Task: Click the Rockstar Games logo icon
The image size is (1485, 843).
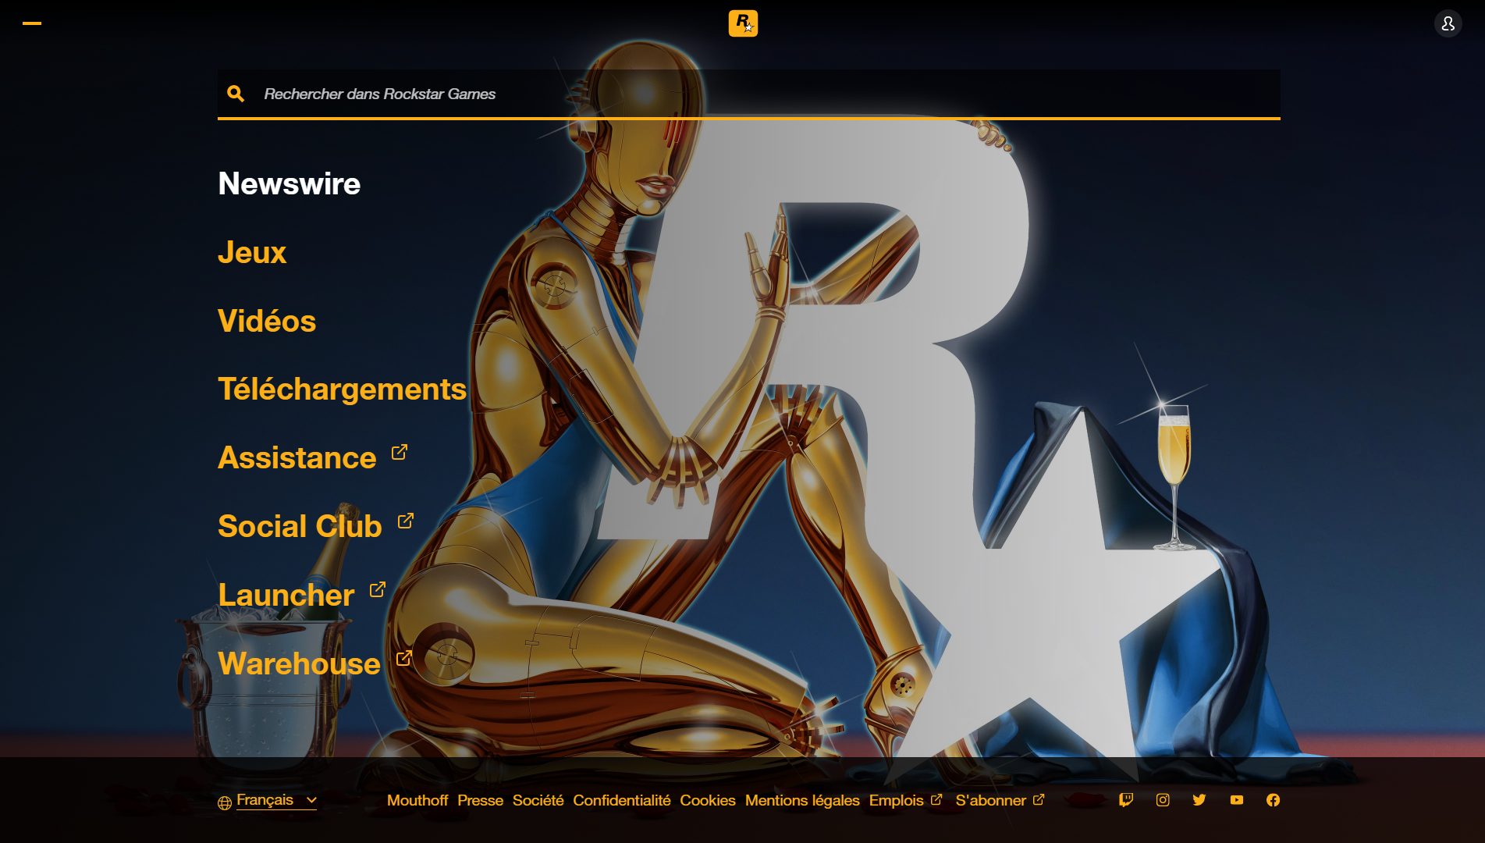Action: coord(743,23)
